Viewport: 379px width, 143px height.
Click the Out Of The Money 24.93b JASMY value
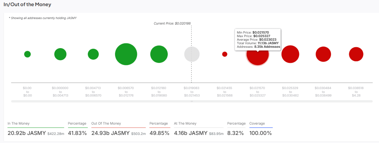click(x=111, y=133)
